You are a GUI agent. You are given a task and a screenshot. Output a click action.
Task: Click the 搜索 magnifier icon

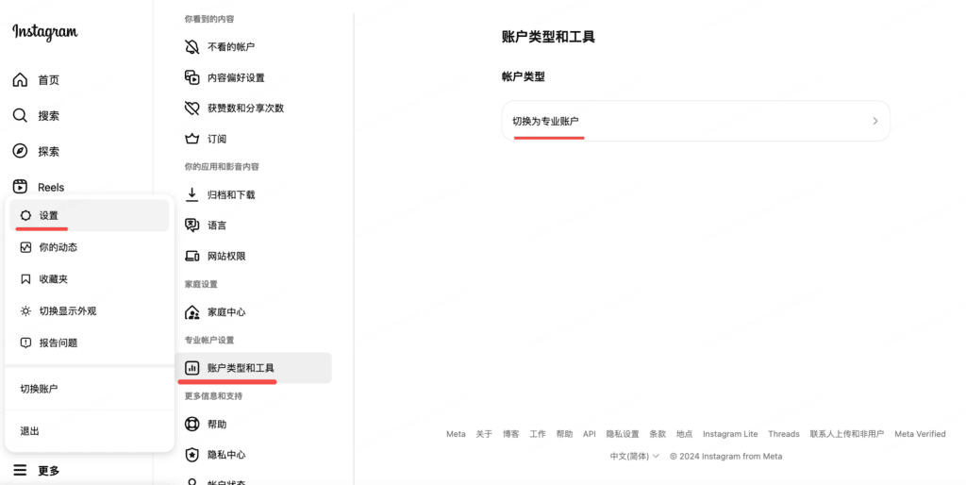(x=21, y=115)
